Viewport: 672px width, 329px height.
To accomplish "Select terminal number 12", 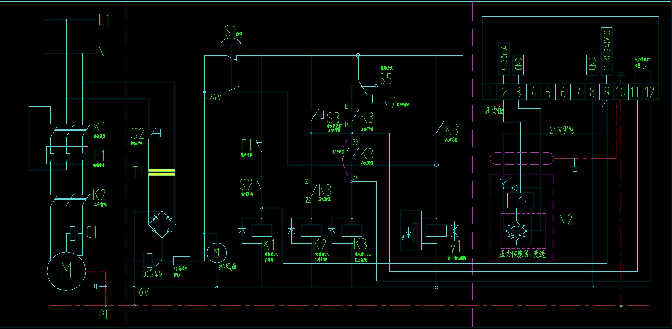I will coord(650,92).
